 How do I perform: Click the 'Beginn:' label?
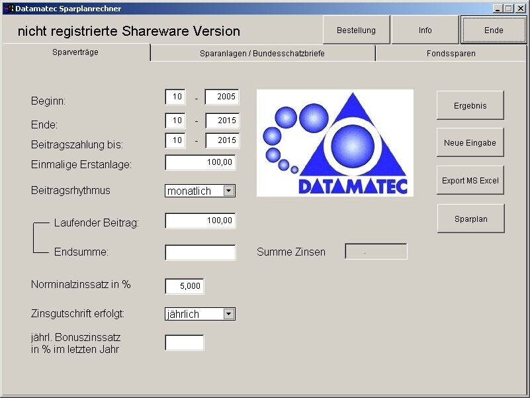[48, 101]
